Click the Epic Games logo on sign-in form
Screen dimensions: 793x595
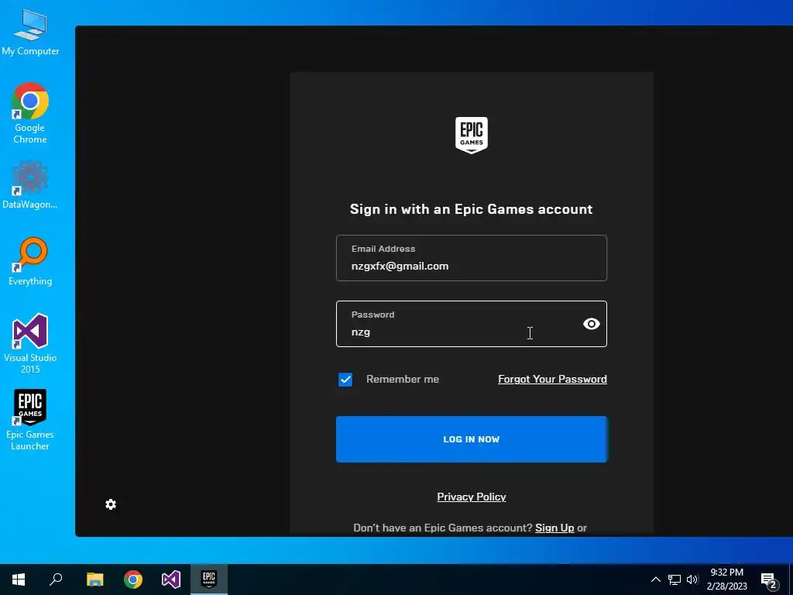coord(472,135)
